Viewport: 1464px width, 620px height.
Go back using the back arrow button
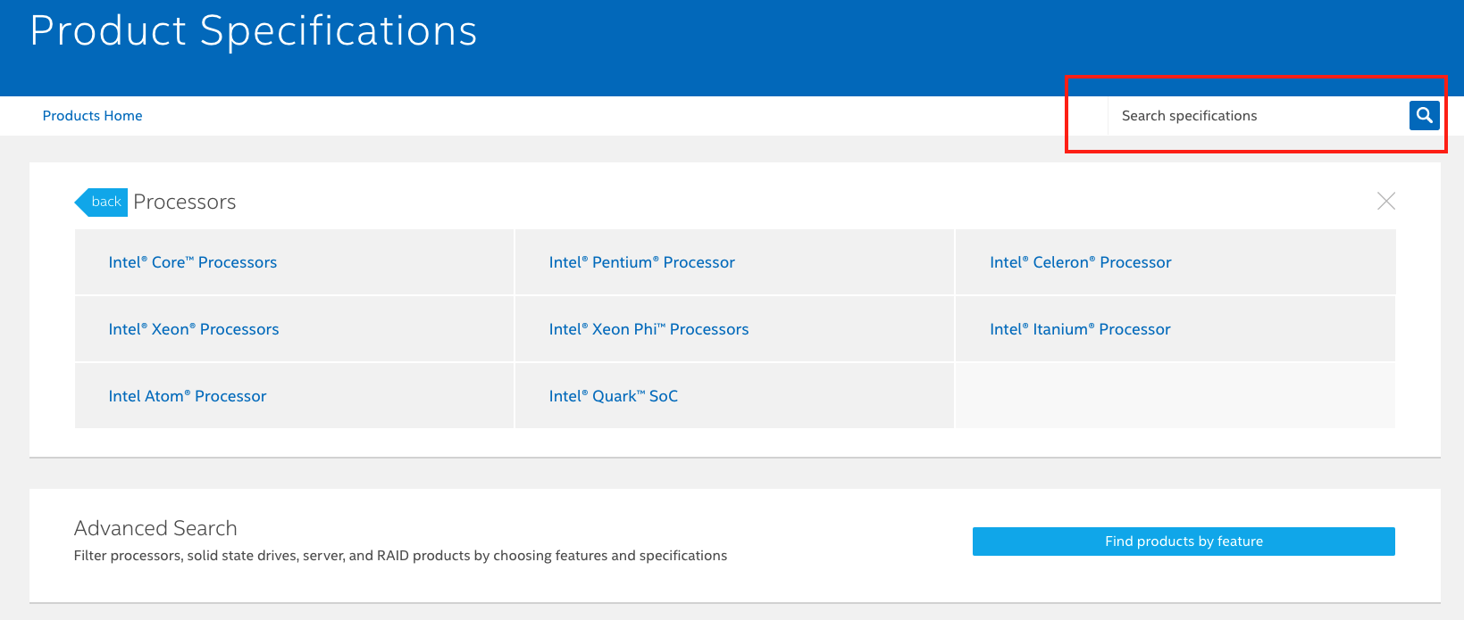[101, 202]
